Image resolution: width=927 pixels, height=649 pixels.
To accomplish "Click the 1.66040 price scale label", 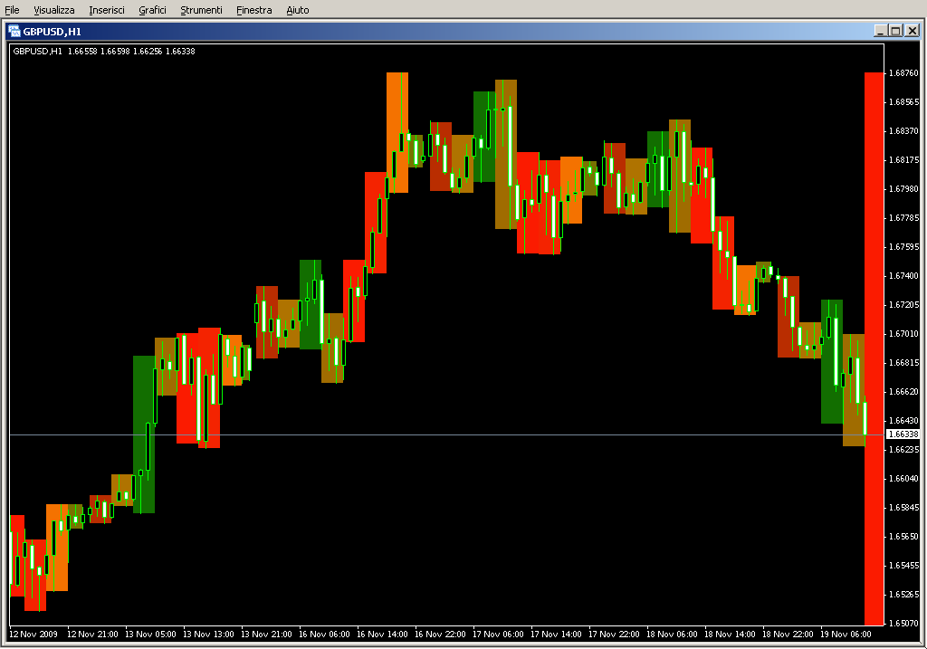I will (904, 479).
